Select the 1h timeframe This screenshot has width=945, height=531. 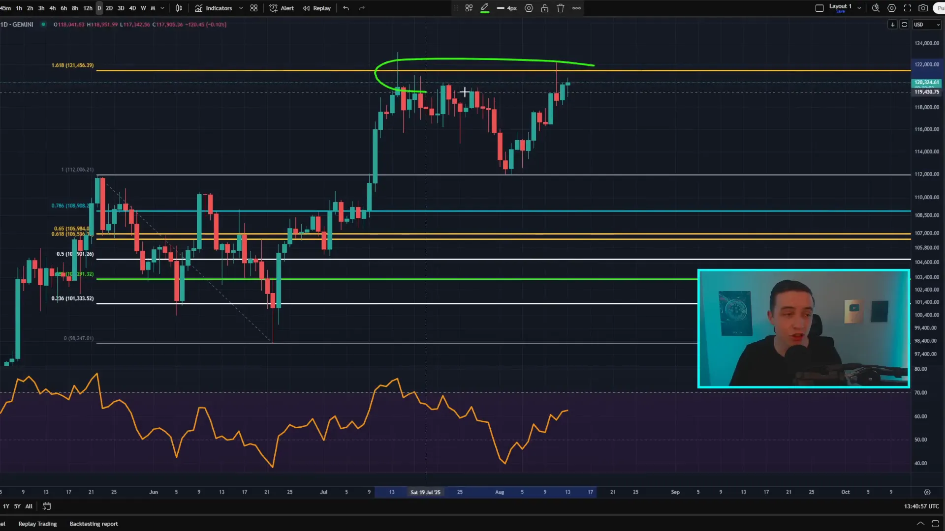coord(19,8)
